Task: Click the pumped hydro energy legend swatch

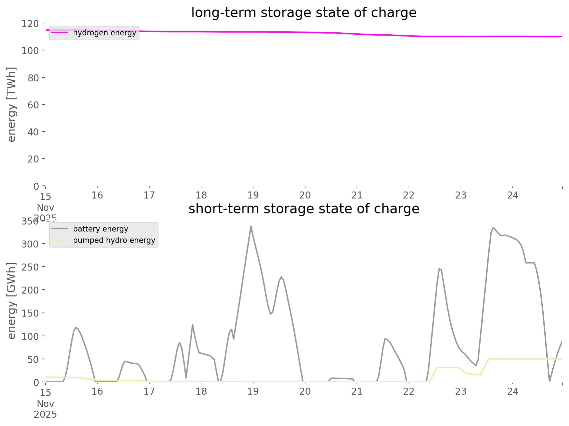Action: [x=60, y=240]
